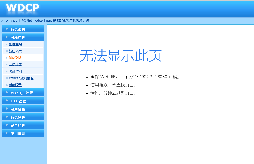Viewport: 254px width, 164px height.
Task: Click the 无法显示此页 error heading
Action: coord(121,56)
